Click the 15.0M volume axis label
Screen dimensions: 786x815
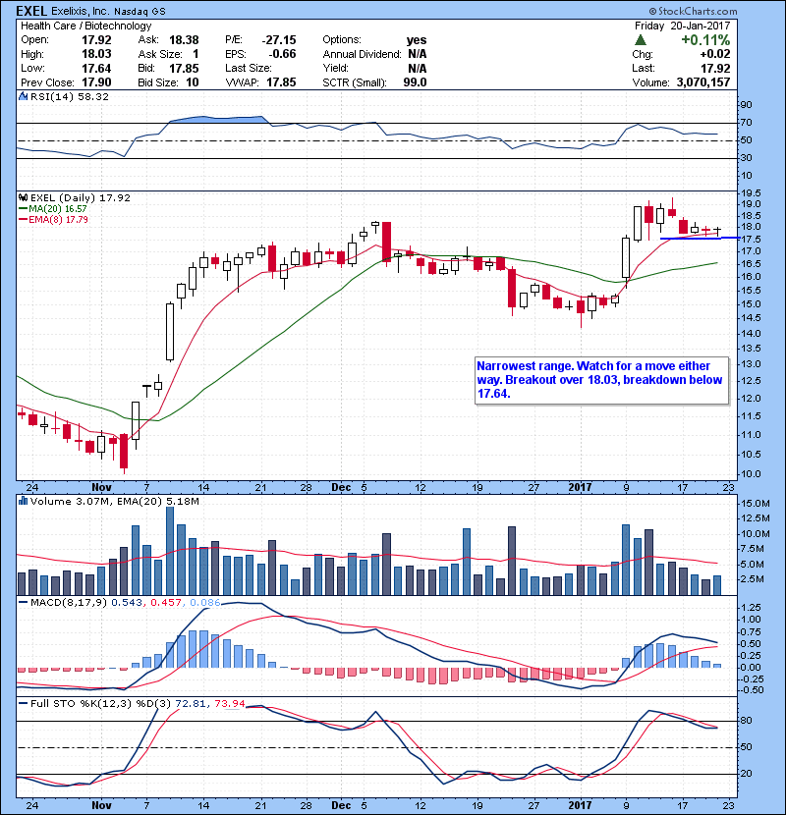[756, 503]
